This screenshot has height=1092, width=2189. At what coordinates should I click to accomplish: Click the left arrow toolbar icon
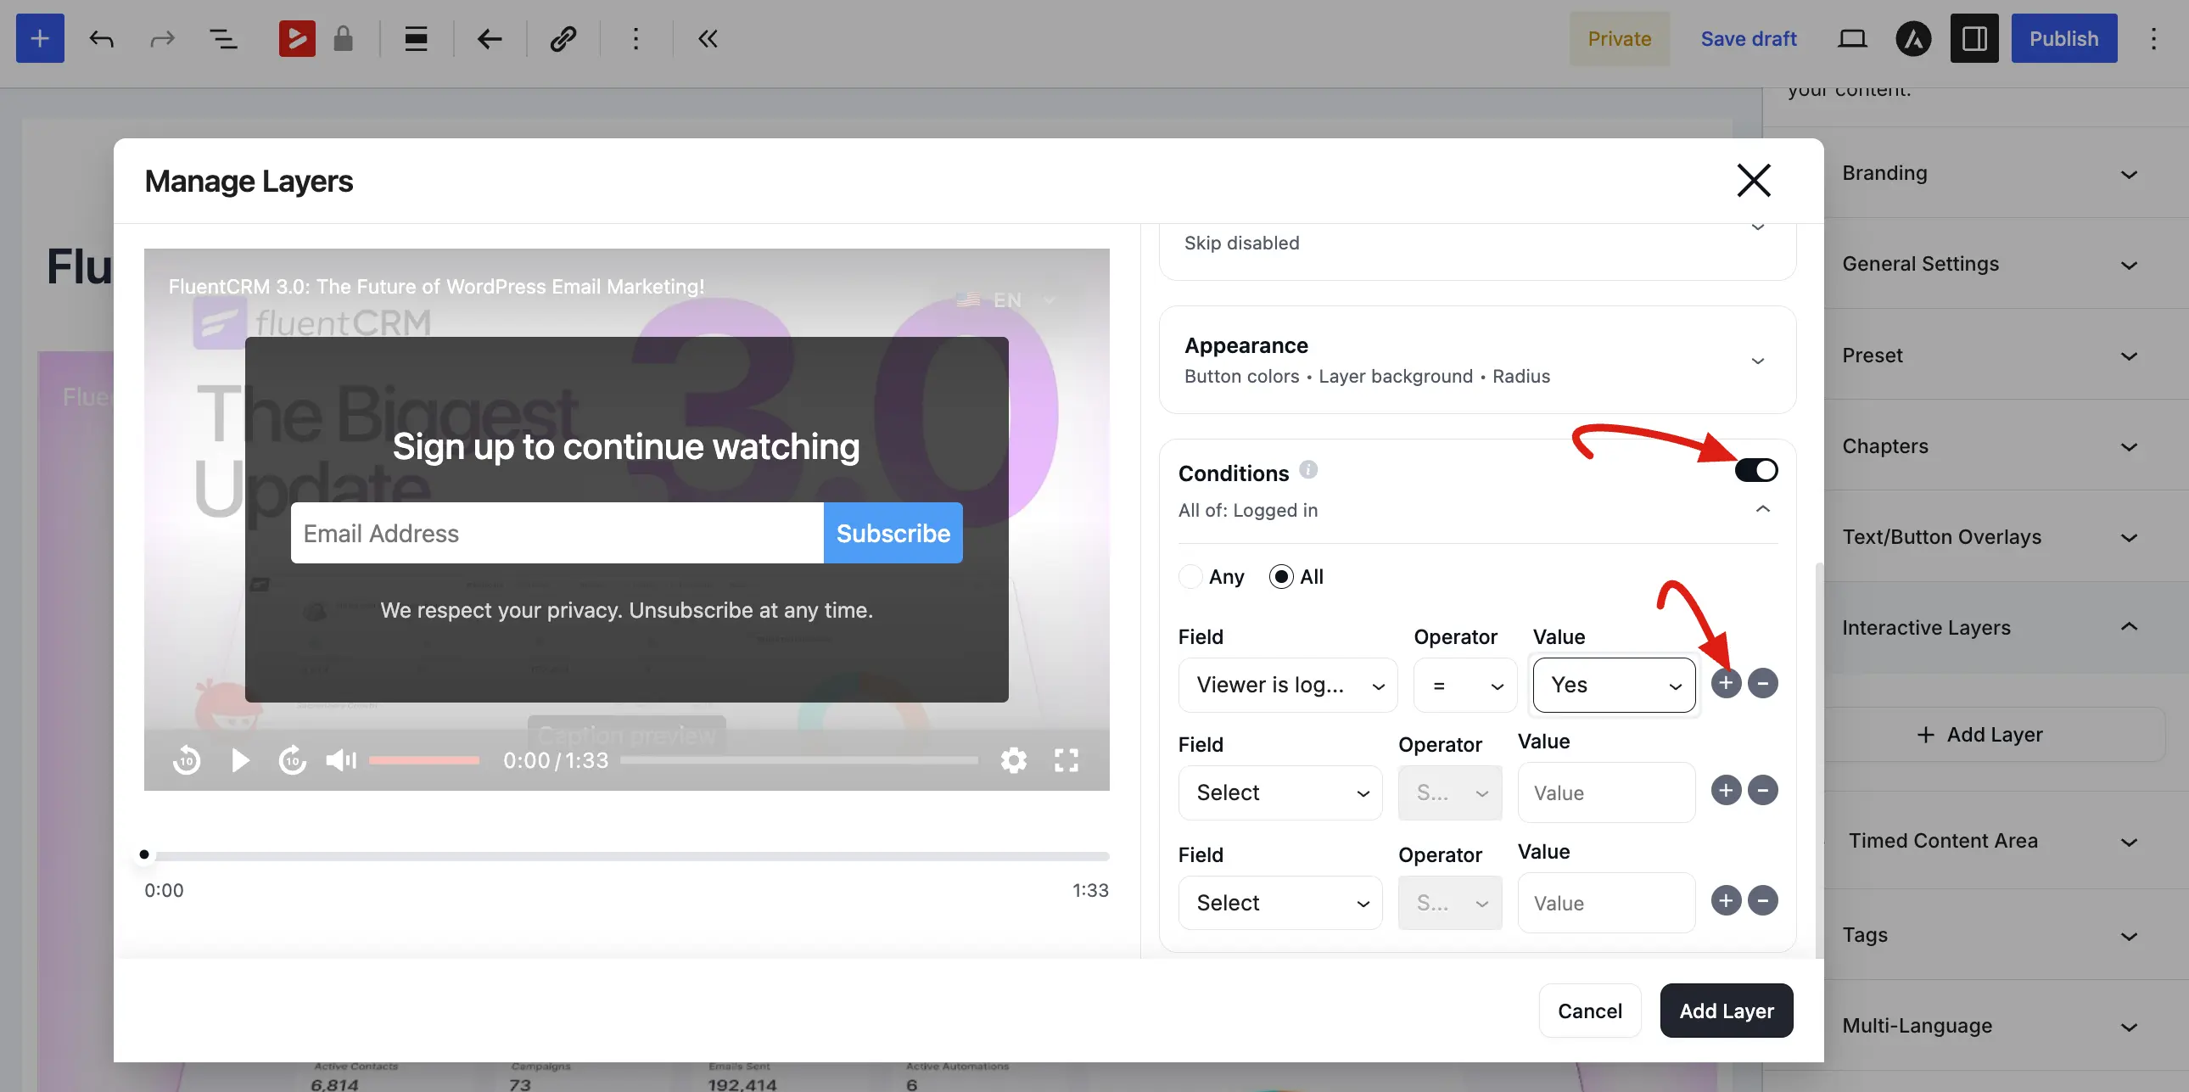tap(490, 38)
